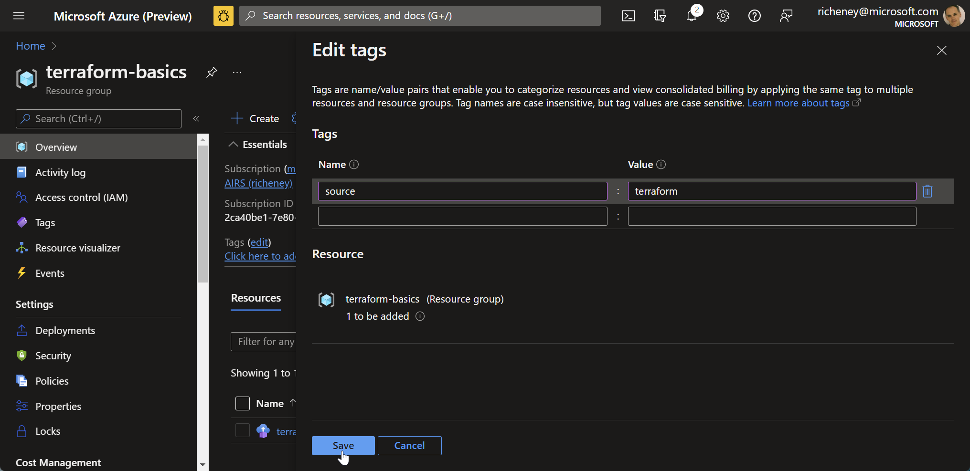970x471 pixels.
Task: Click the help question mark icon
Action: (754, 16)
